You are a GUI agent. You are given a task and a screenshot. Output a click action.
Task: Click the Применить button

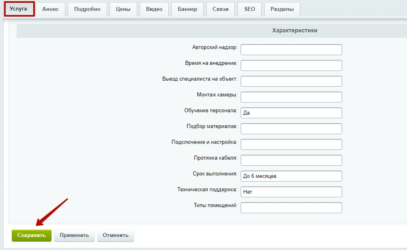[74, 235]
